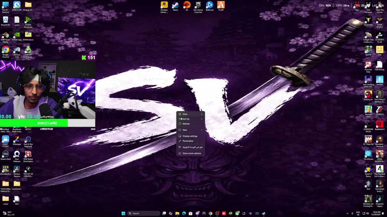The width and height of the screenshot is (387, 217).
Task: Select the Among Us icon
Action: point(368,96)
